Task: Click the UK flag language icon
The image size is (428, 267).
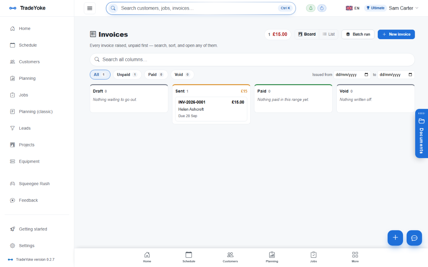Action: point(349,8)
